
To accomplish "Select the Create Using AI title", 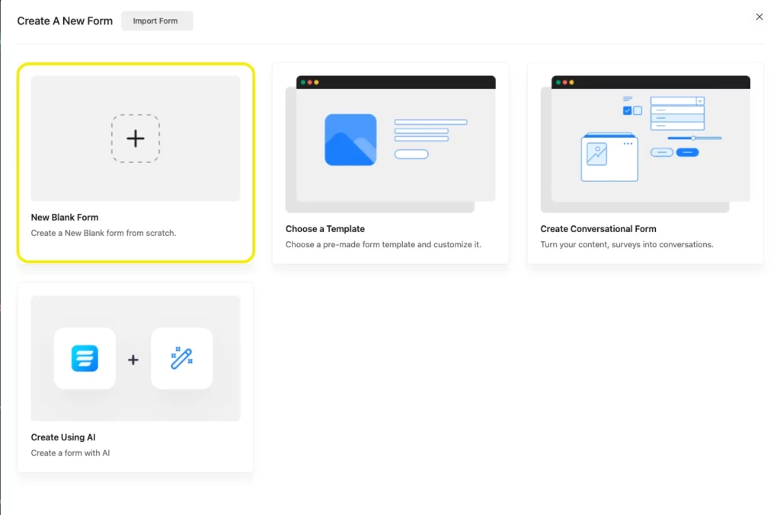I will point(63,437).
